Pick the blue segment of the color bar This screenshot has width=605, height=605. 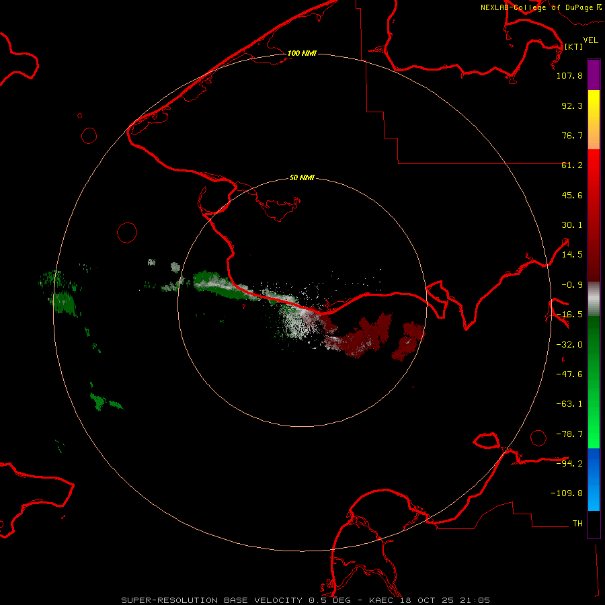(x=594, y=479)
